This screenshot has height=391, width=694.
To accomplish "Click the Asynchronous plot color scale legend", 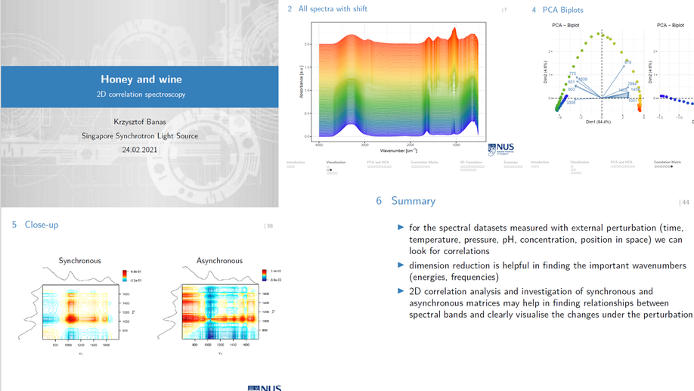I will [x=271, y=275].
